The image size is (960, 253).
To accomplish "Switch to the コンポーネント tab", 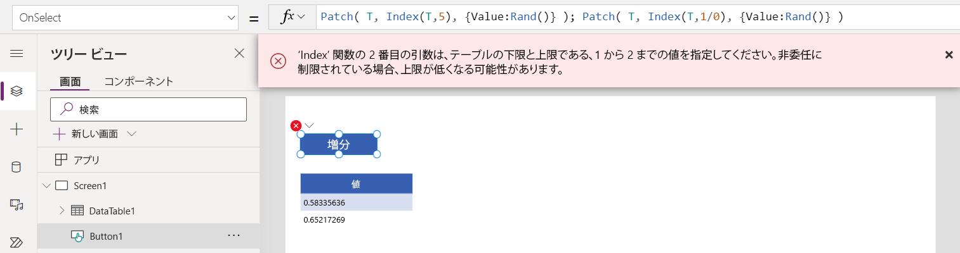I will coord(138,81).
